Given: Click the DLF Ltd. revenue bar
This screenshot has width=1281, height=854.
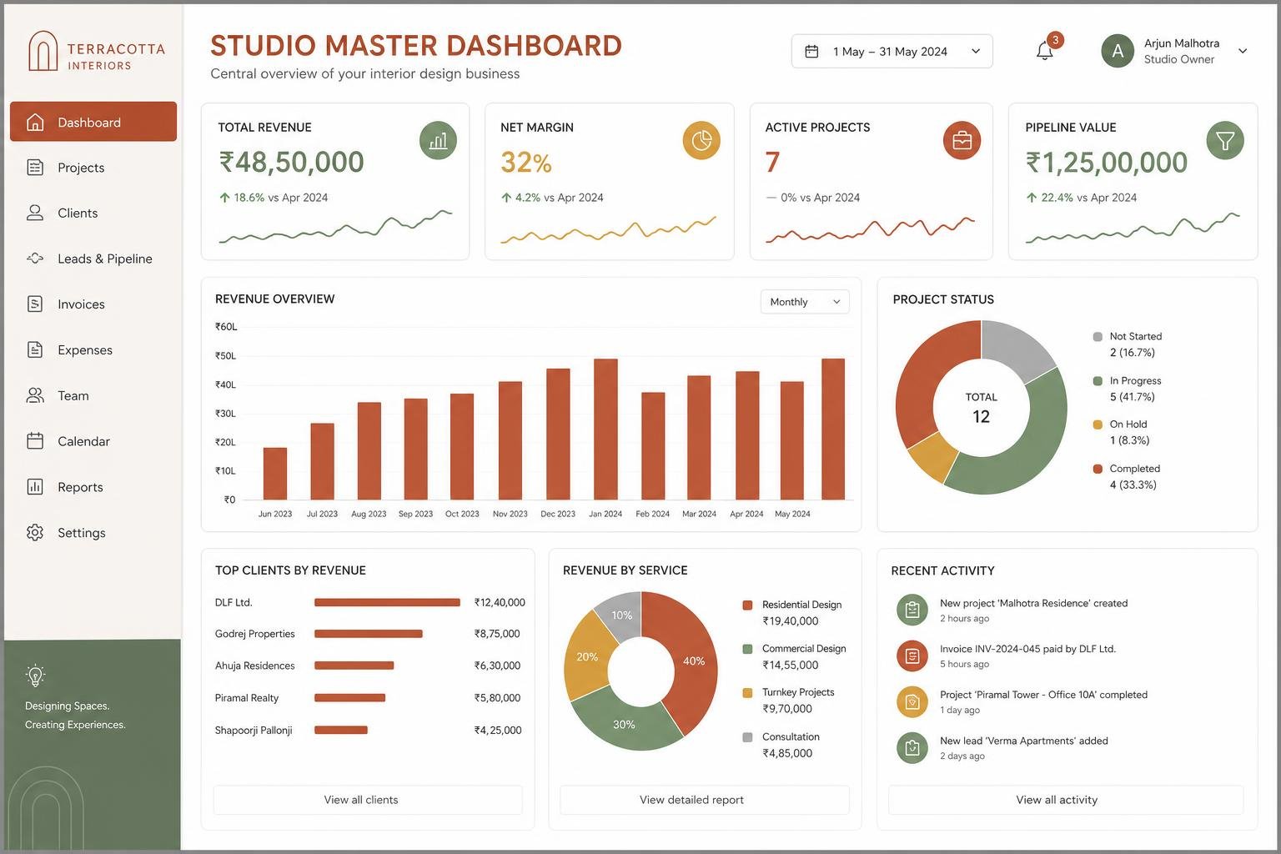Looking at the screenshot, I should pyautogui.click(x=387, y=602).
